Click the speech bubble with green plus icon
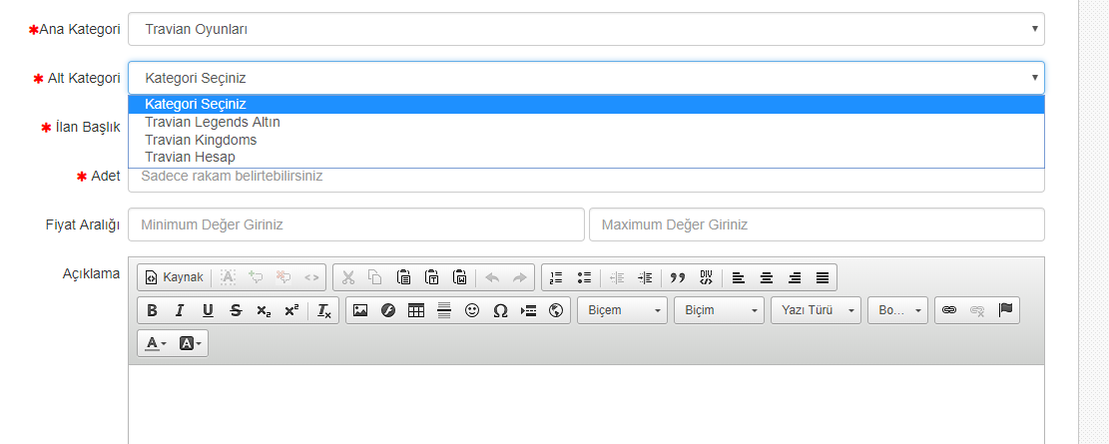 pyautogui.click(x=256, y=277)
